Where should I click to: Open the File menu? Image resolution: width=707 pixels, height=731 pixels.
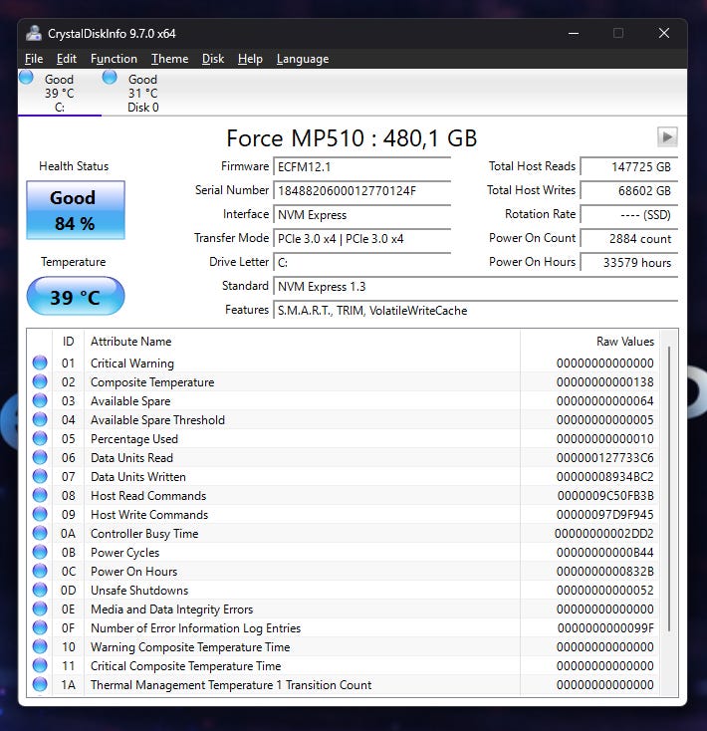34,59
